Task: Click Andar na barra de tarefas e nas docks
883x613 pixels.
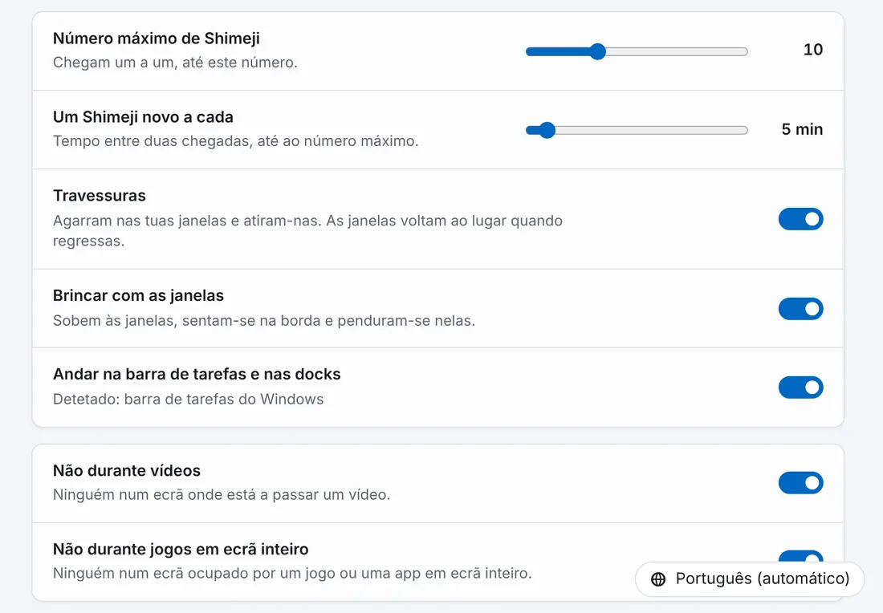Action: [197, 375]
